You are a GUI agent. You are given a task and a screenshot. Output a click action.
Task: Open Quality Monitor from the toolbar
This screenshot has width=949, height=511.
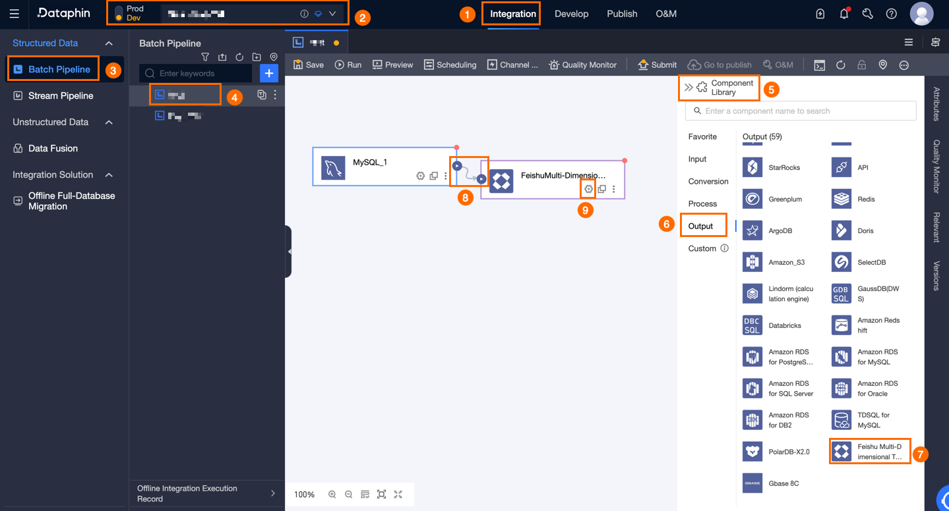tap(583, 65)
